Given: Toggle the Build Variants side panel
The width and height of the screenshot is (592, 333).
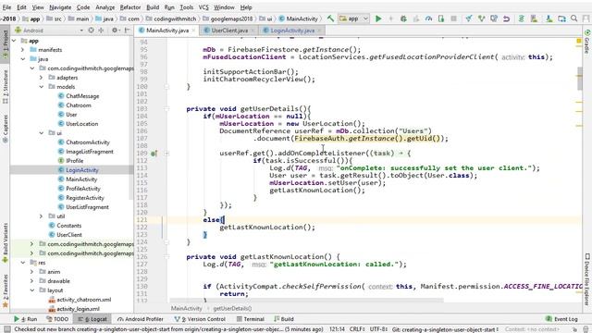Looking at the screenshot, I should [x=6, y=241].
